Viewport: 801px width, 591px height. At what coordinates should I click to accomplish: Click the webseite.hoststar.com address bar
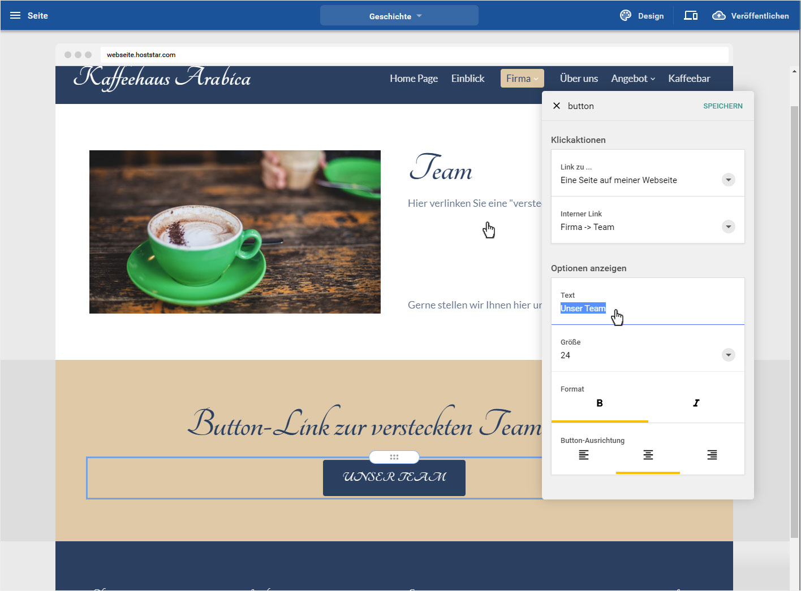click(x=415, y=55)
